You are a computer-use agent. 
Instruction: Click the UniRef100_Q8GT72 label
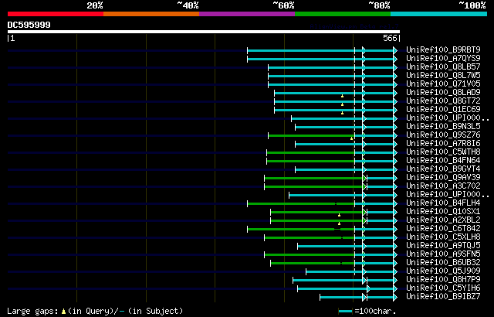click(x=443, y=101)
